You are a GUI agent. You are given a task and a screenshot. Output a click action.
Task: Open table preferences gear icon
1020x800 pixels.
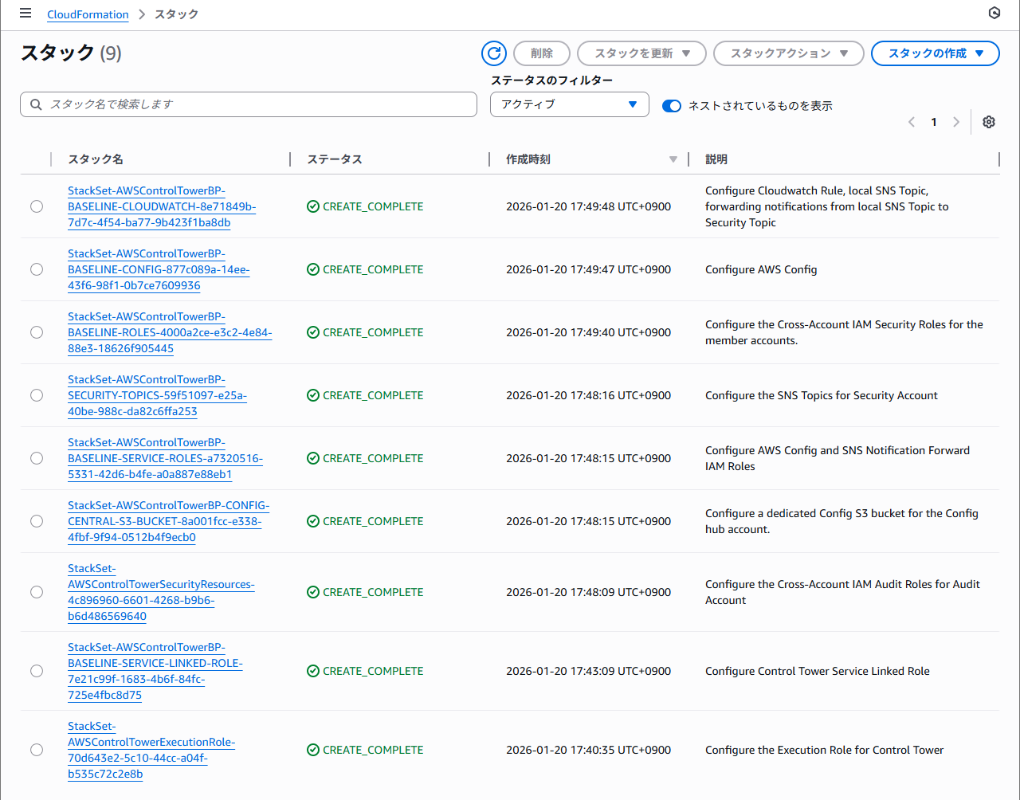(x=989, y=122)
